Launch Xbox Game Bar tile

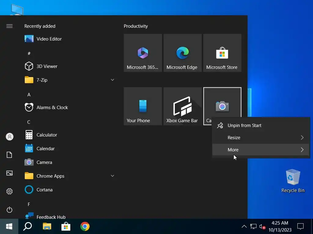point(182,106)
